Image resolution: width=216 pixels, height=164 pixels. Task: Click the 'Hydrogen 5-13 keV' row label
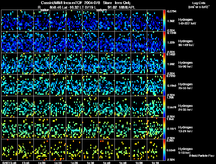(x=185, y=151)
